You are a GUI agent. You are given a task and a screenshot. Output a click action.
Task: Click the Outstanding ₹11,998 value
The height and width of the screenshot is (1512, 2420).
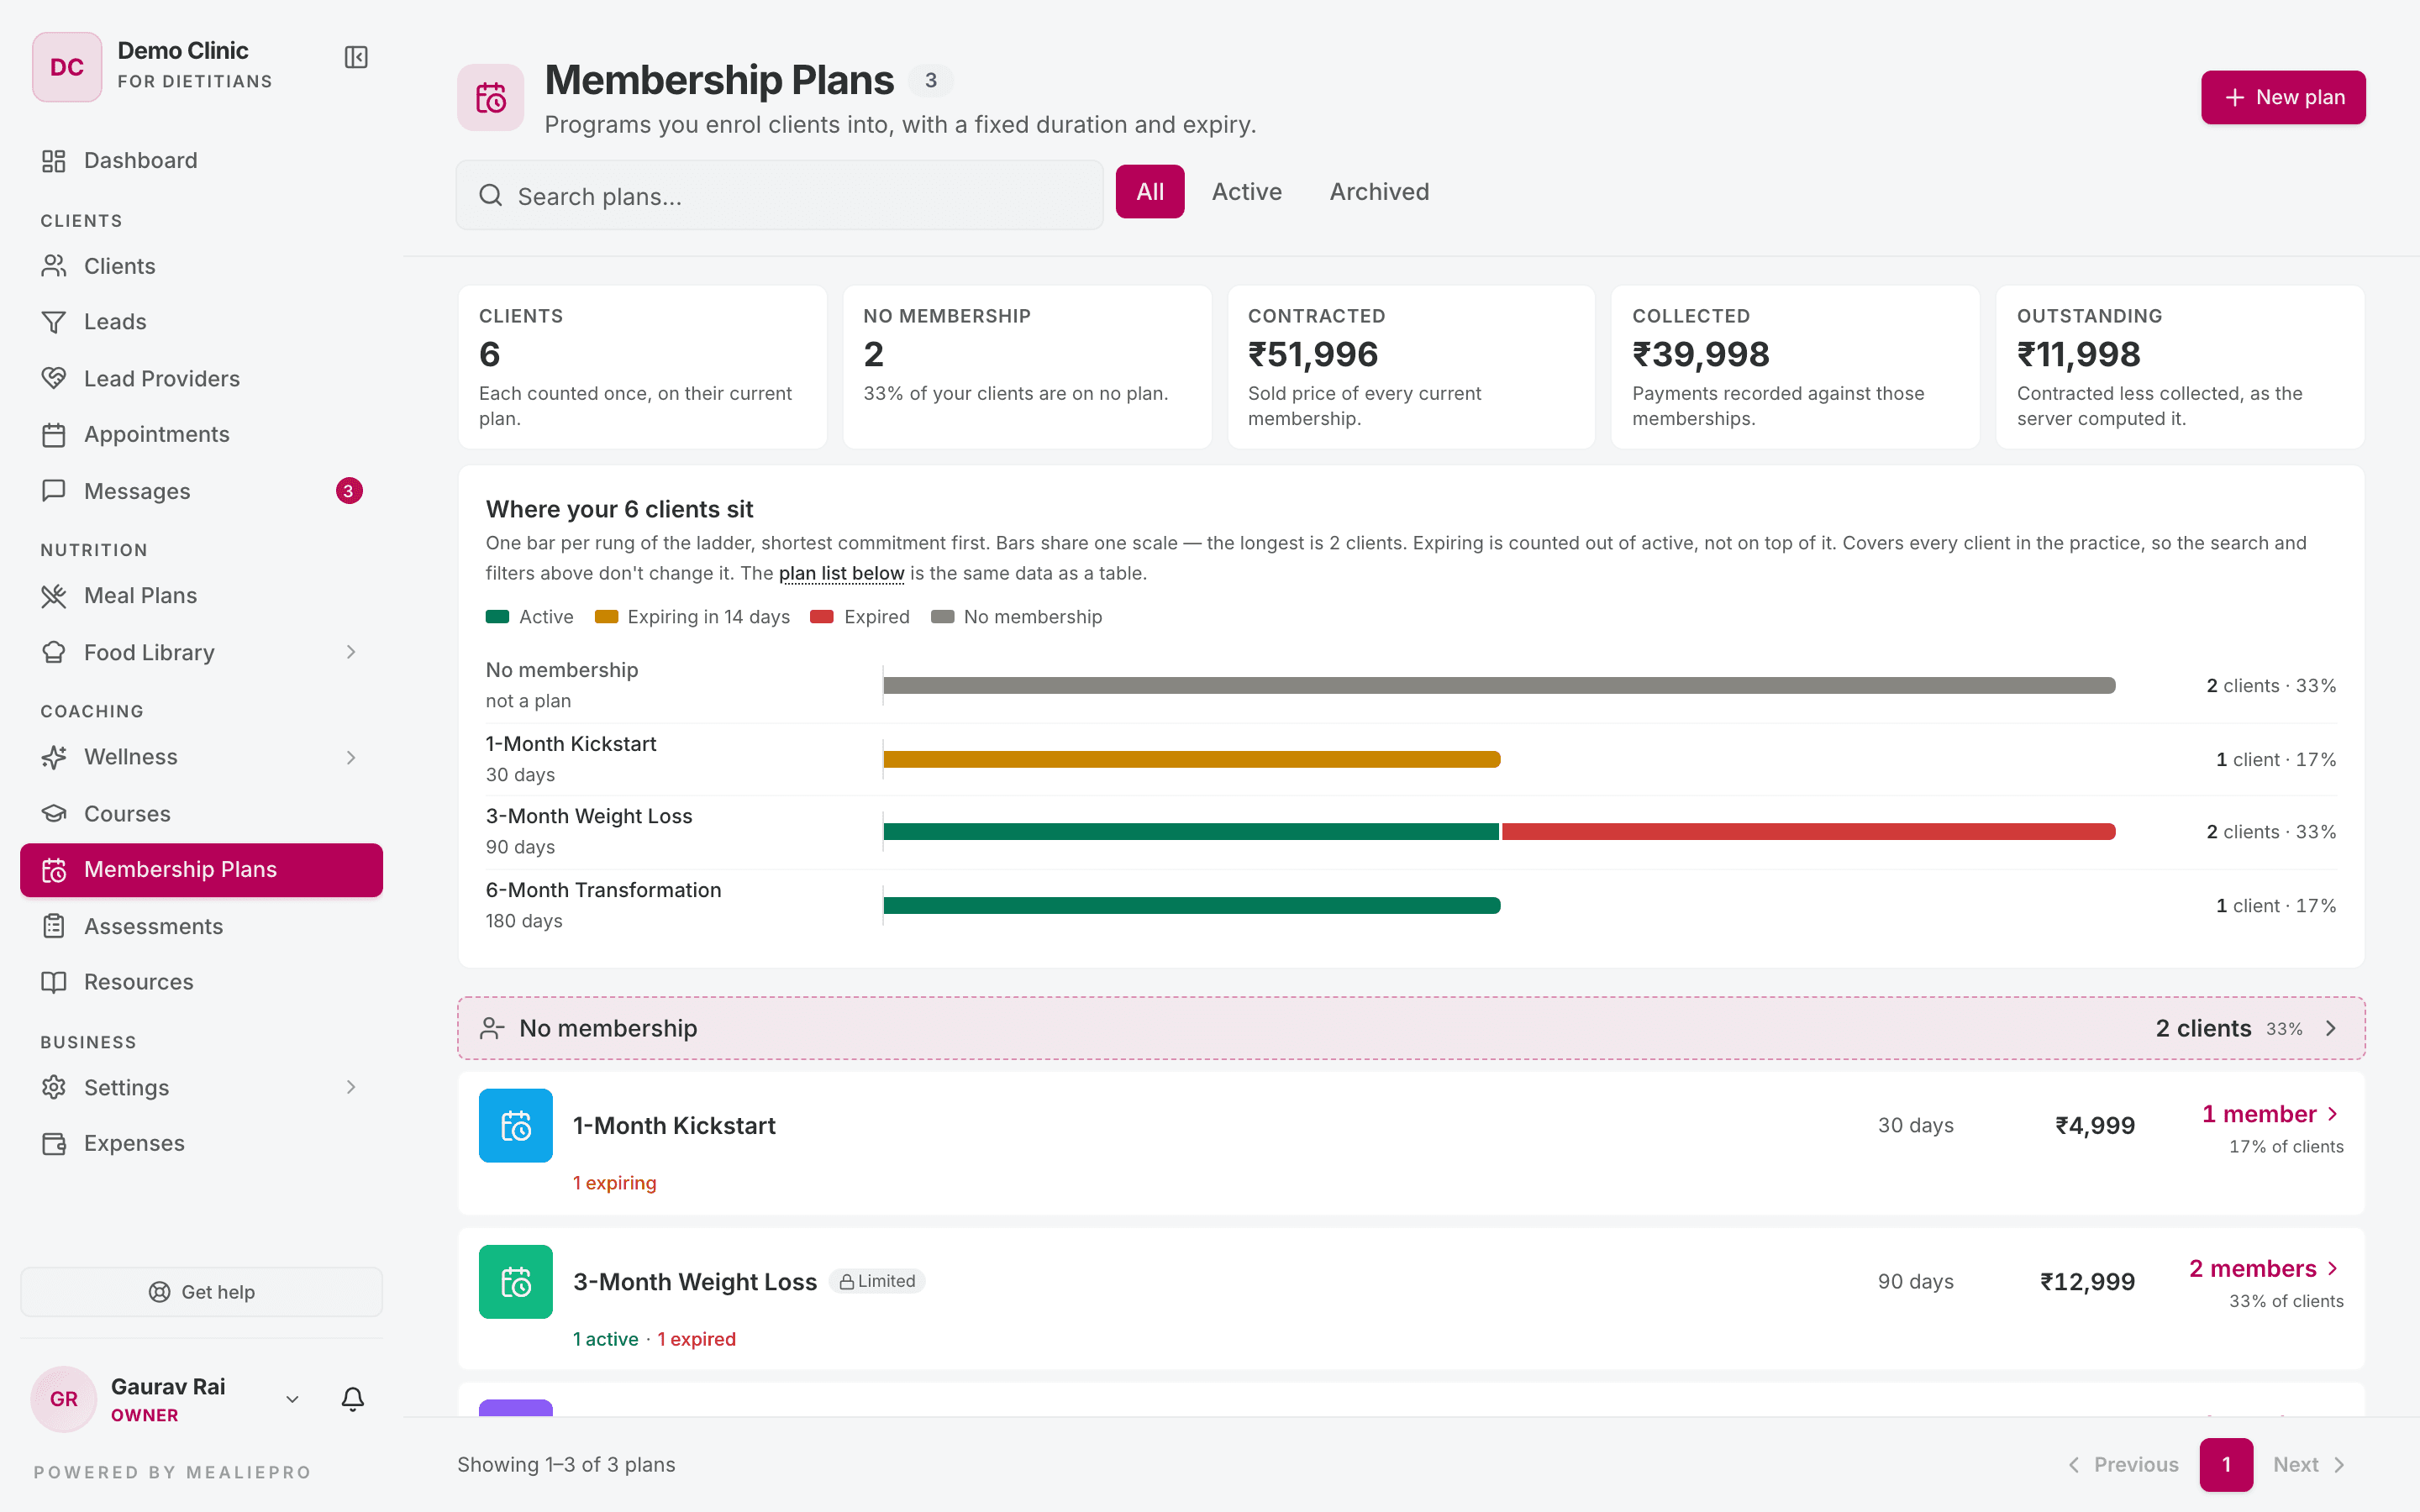pyautogui.click(x=2078, y=354)
